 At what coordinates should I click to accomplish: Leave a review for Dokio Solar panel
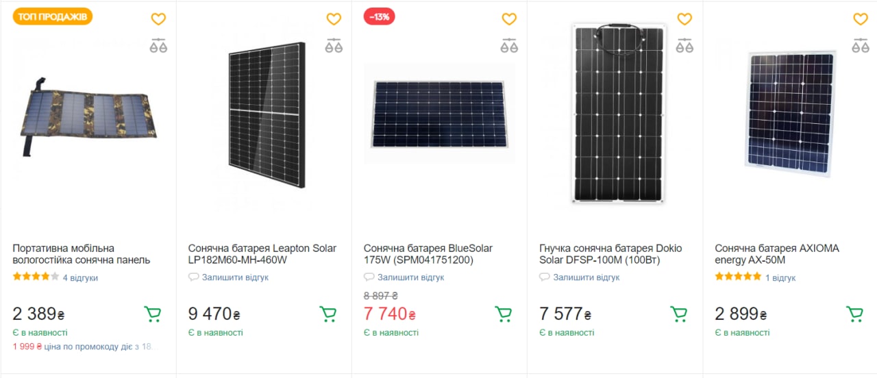586,277
